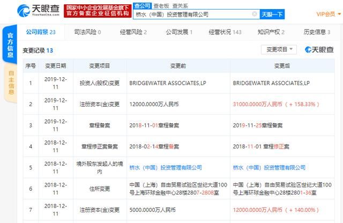The width and height of the screenshot is (343, 223).
Task: Click the 天眼一下 search button
Action: (x=272, y=14)
